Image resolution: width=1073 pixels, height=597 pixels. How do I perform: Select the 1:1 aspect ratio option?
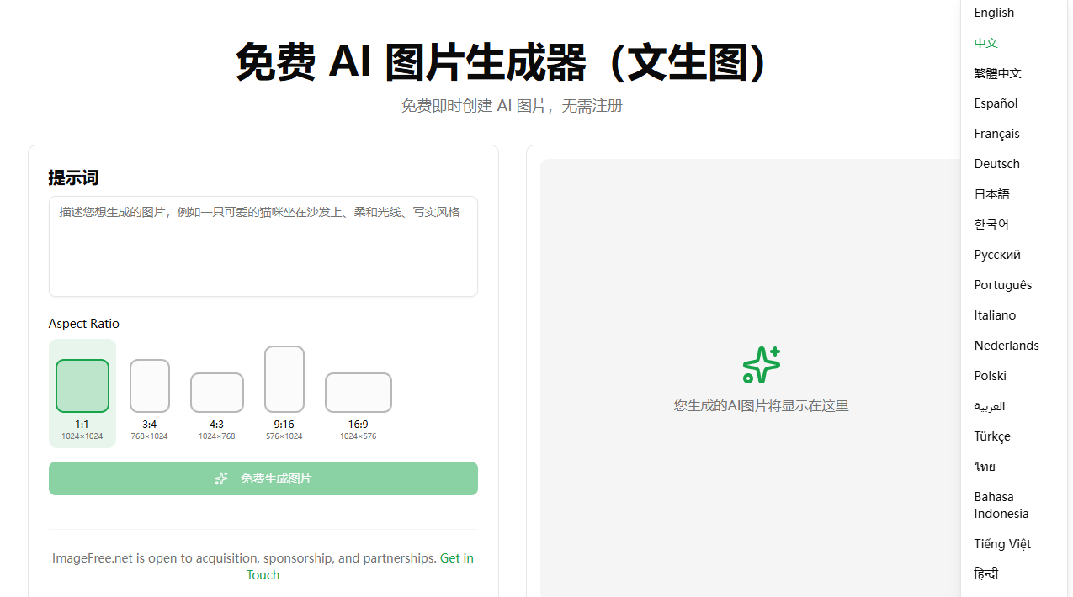point(82,394)
